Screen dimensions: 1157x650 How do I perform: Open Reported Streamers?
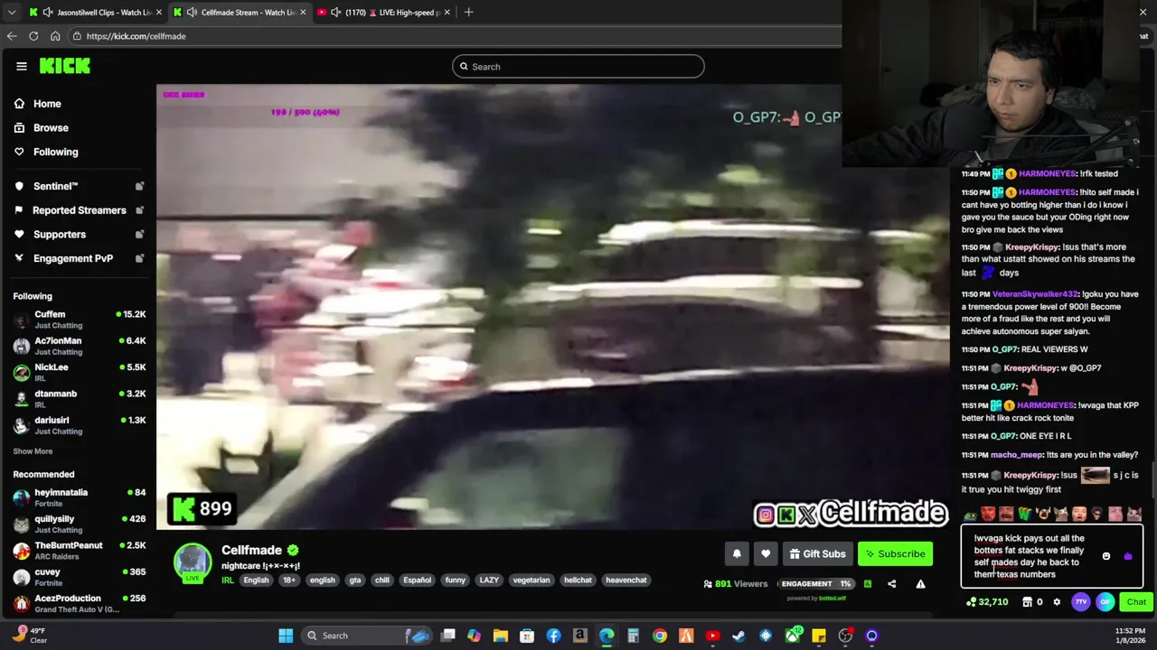(79, 210)
